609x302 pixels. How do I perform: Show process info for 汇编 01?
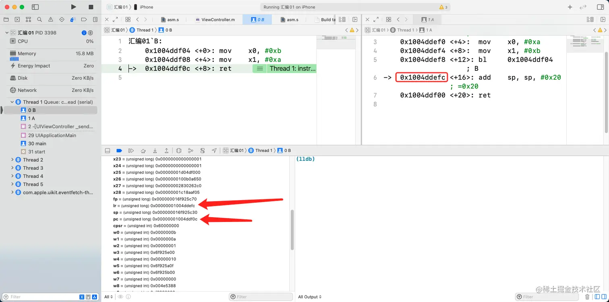point(84,33)
